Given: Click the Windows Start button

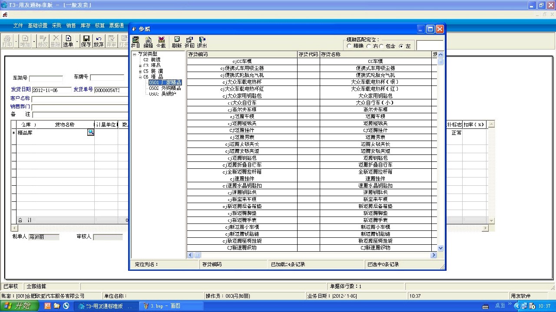Looking at the screenshot, I should coord(20,306).
